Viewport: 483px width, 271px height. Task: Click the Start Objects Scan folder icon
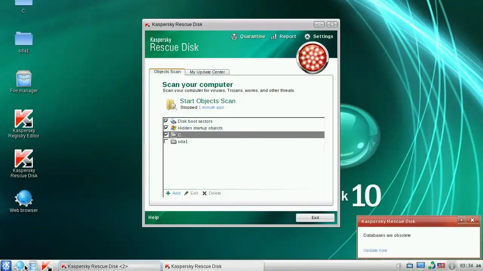(171, 104)
